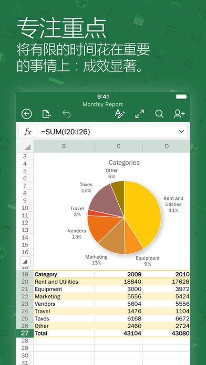Select cell with value 2460
The height and width of the screenshot is (365, 206).
coord(118,326)
